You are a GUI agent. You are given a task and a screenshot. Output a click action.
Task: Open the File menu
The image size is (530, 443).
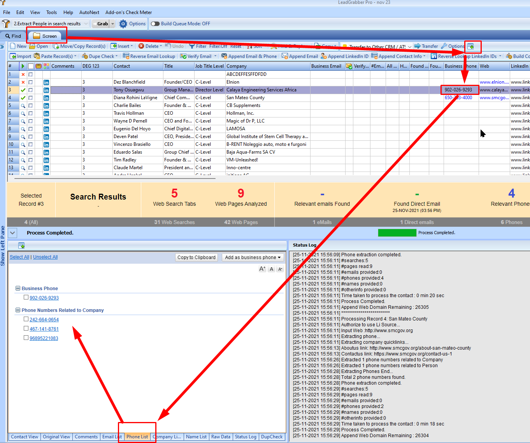tap(7, 12)
